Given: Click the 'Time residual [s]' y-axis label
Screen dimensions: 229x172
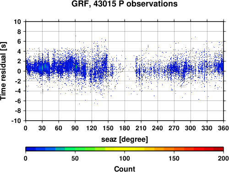Looking at the screenshot, I should [x=3, y=71].
